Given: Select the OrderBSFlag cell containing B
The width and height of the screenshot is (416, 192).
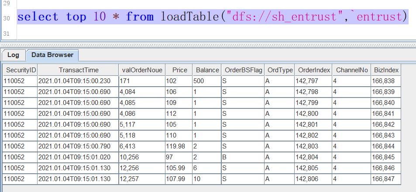Looking at the screenshot, I should pyautogui.click(x=242, y=157).
